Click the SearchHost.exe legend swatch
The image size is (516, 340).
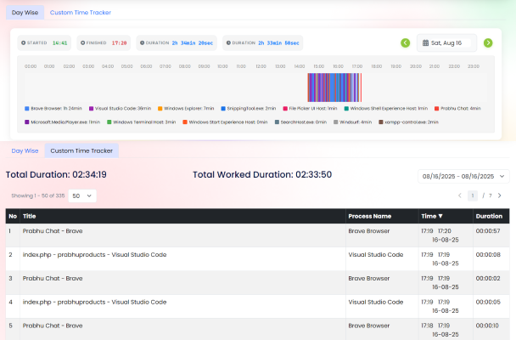[x=277, y=122]
